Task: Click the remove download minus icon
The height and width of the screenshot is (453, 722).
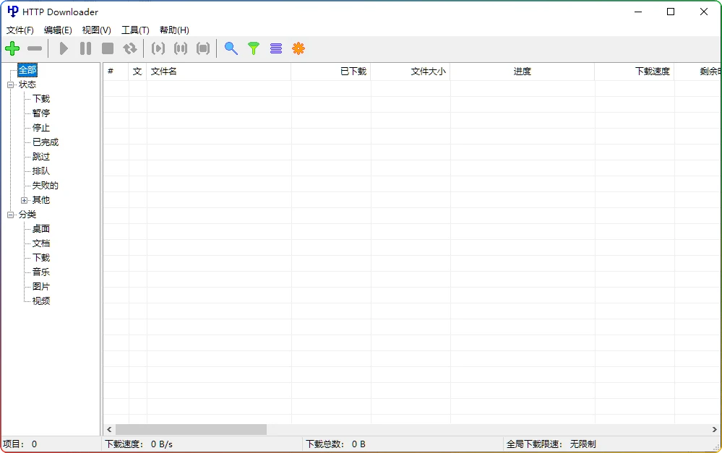Action: (x=34, y=48)
